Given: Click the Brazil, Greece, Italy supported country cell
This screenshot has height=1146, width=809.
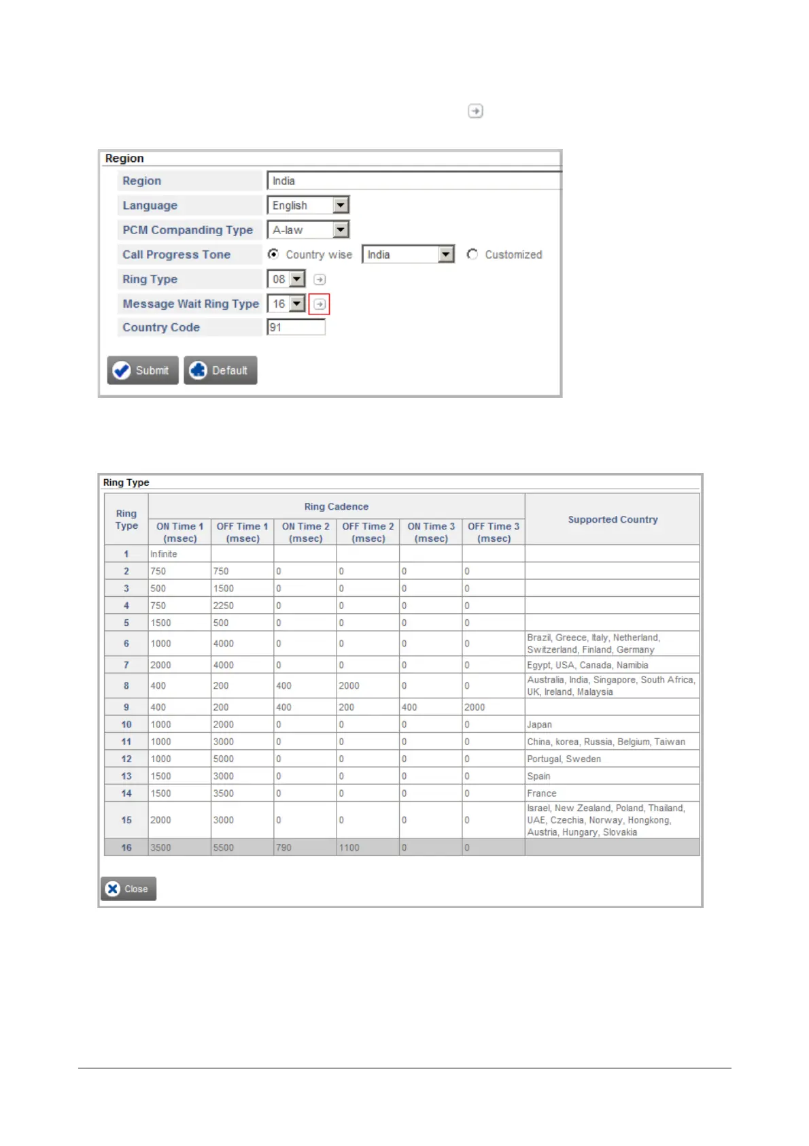Looking at the screenshot, I should click(613, 643).
